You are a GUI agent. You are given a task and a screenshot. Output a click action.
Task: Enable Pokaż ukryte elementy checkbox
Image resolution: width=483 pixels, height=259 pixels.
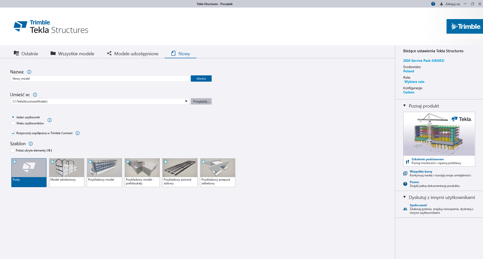click(x=13, y=150)
